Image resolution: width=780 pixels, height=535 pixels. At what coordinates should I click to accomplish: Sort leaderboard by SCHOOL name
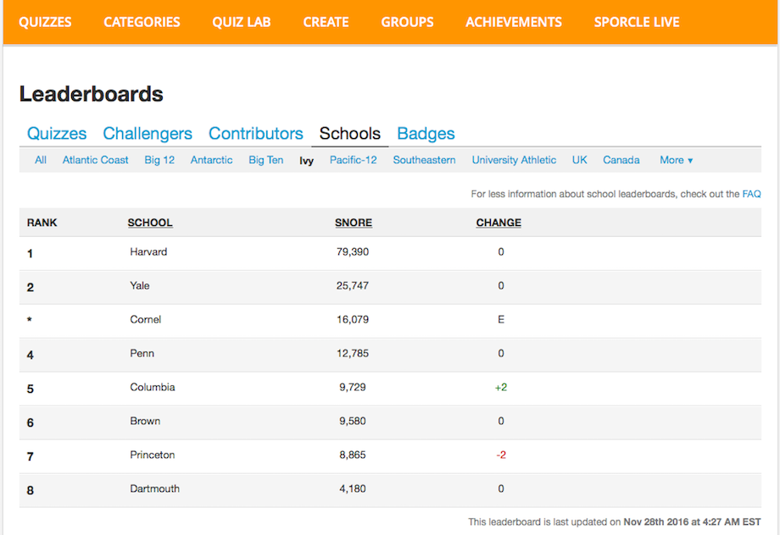coord(149,223)
